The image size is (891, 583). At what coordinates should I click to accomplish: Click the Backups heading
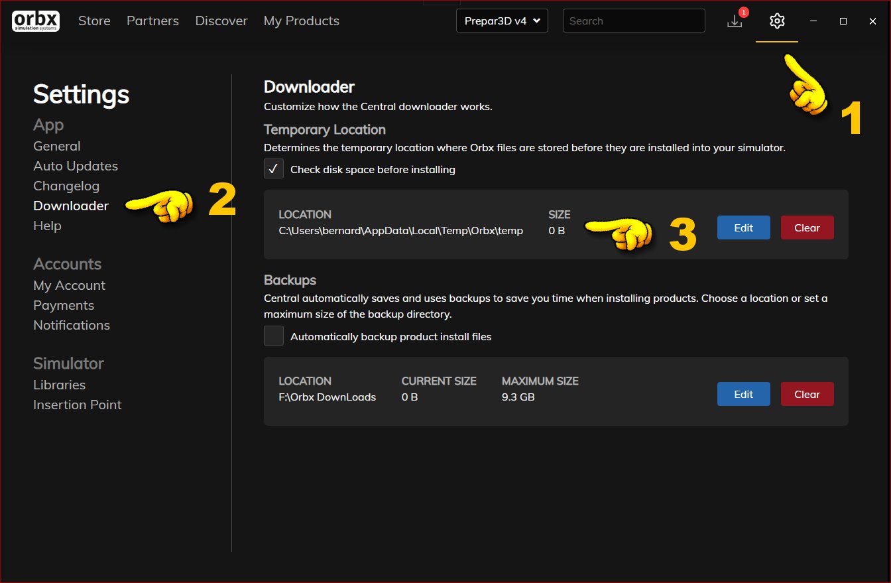pyautogui.click(x=290, y=279)
